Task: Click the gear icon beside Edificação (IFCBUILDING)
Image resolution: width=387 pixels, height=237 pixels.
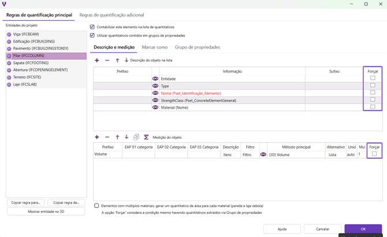Action: tap(9, 42)
